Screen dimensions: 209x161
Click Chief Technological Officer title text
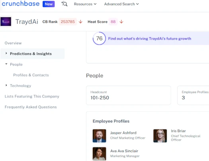click(x=186, y=138)
